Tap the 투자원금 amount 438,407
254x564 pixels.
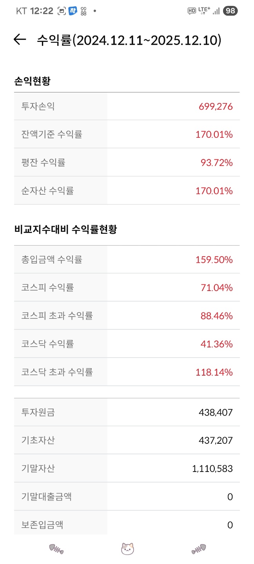click(216, 412)
